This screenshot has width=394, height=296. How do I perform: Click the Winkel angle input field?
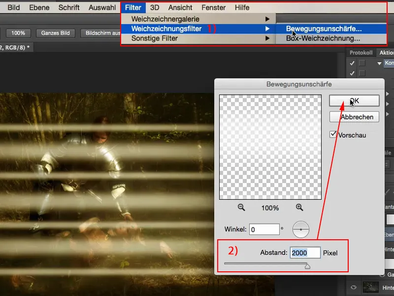pyautogui.click(x=264, y=229)
